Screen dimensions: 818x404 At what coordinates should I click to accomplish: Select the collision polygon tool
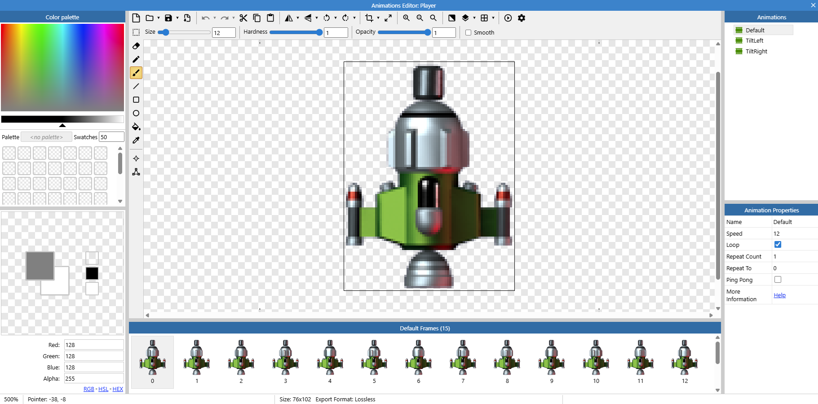tap(136, 172)
